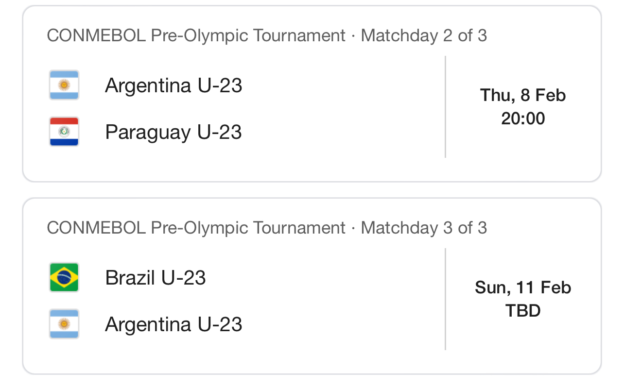Click the 20:00 kickoff time

click(x=523, y=118)
